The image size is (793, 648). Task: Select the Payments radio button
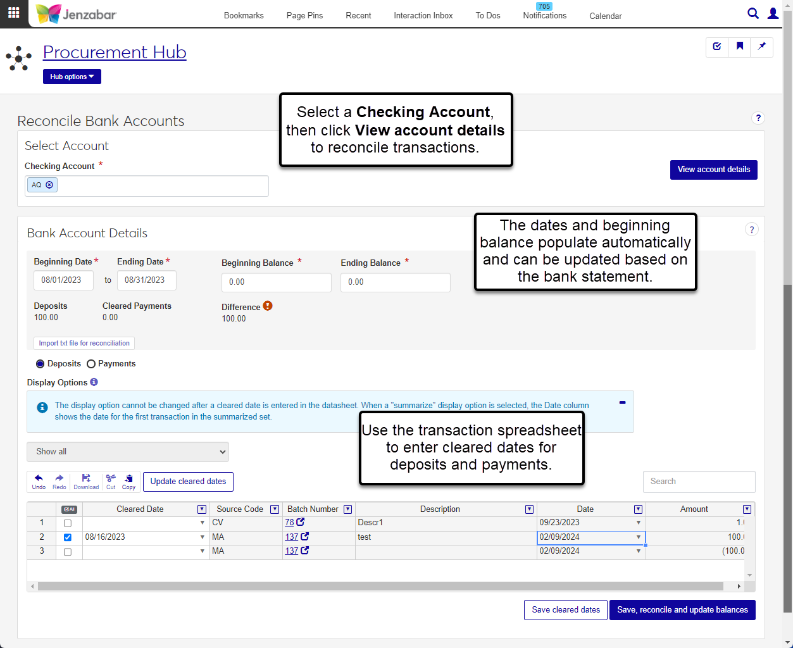point(91,364)
